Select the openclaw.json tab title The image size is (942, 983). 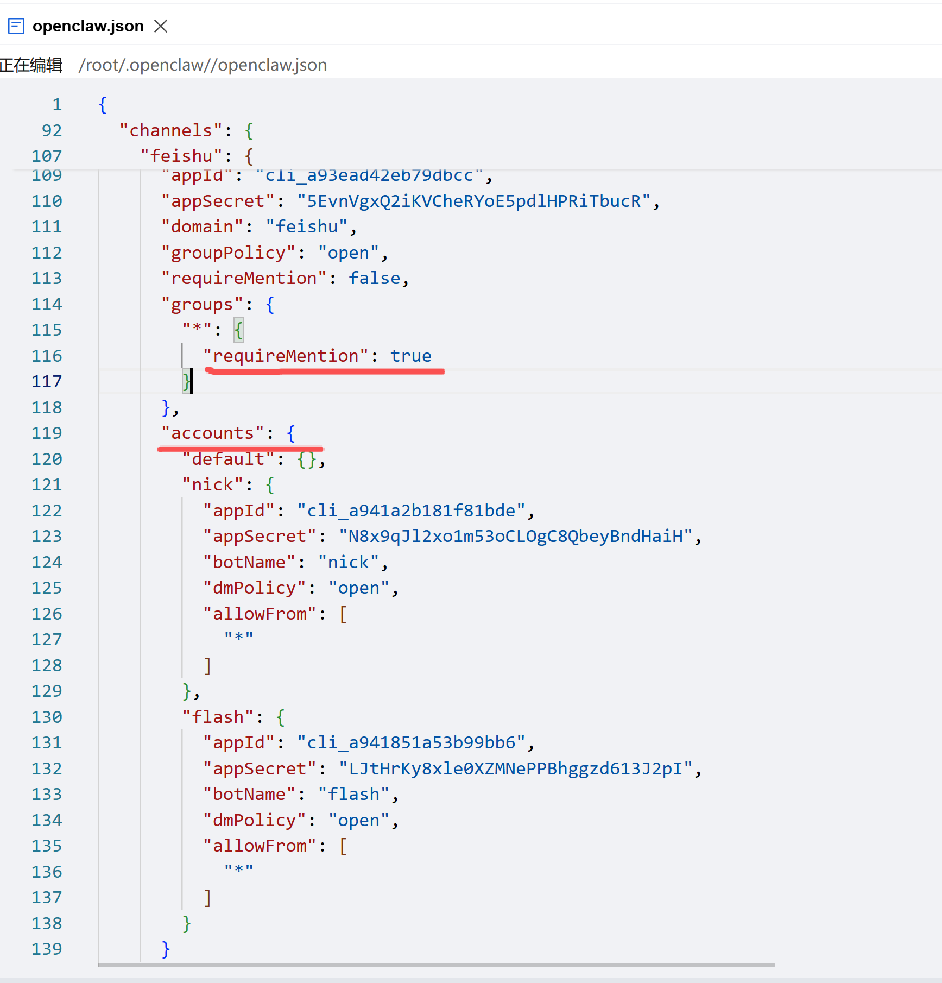point(88,26)
